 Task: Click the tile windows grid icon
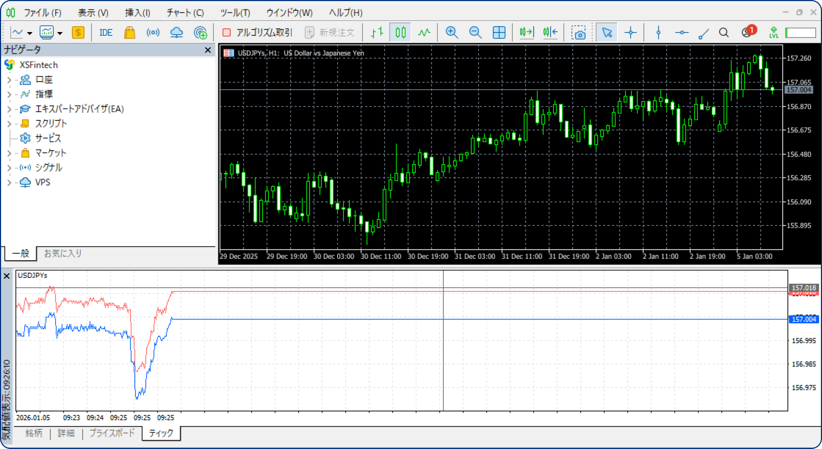[499, 33]
